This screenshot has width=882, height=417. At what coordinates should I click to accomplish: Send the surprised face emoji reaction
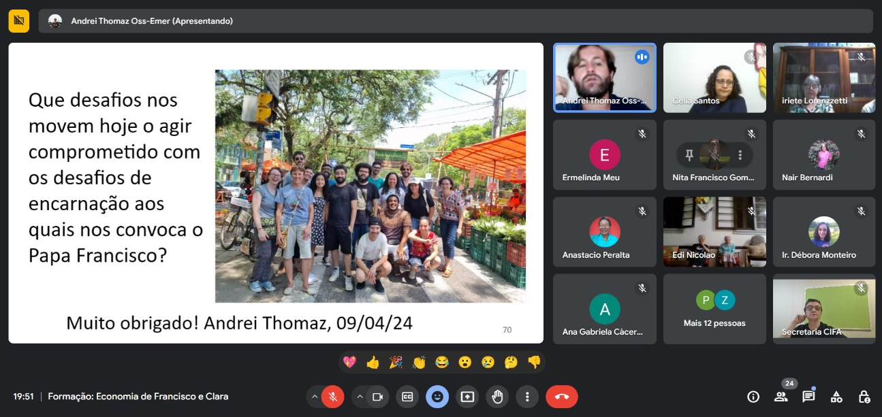465,362
